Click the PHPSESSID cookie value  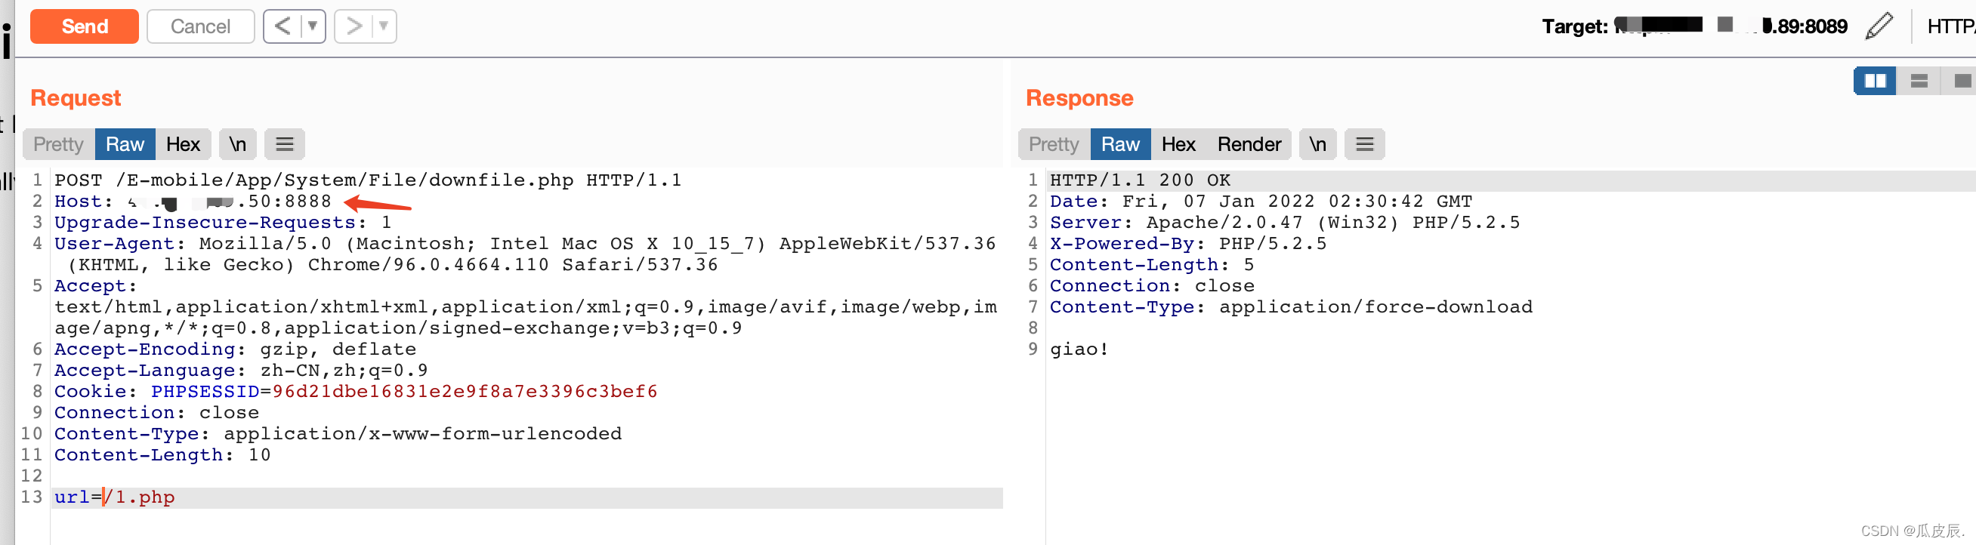pos(465,392)
